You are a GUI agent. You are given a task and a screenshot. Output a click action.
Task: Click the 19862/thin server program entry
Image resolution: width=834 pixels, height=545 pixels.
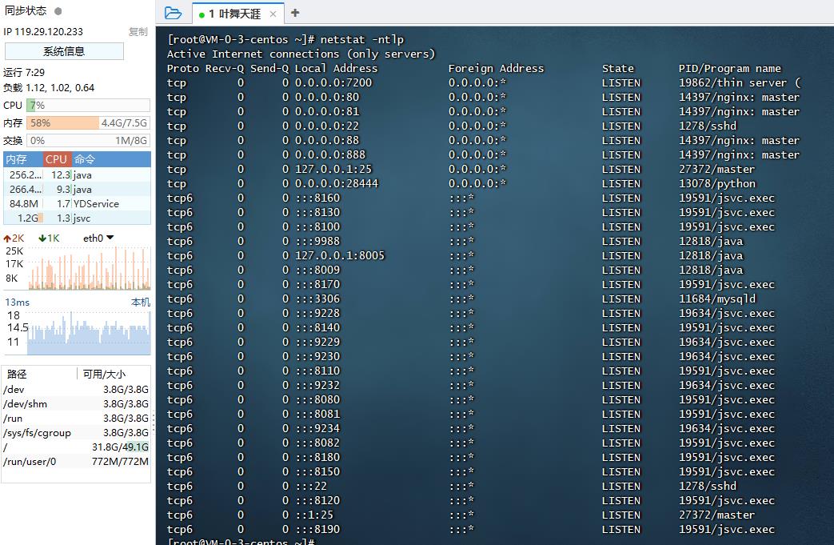pos(740,82)
